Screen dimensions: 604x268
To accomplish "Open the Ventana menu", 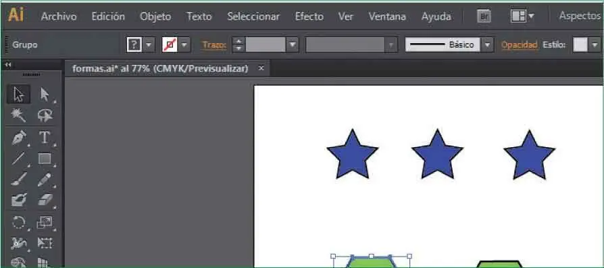I will point(386,17).
